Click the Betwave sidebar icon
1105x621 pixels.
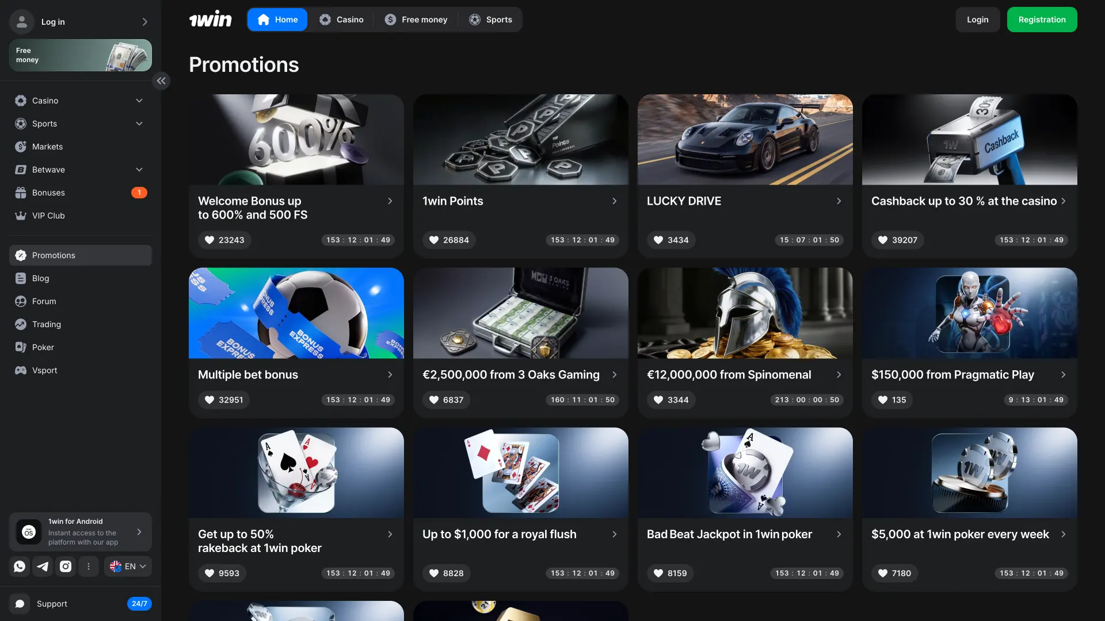point(21,170)
